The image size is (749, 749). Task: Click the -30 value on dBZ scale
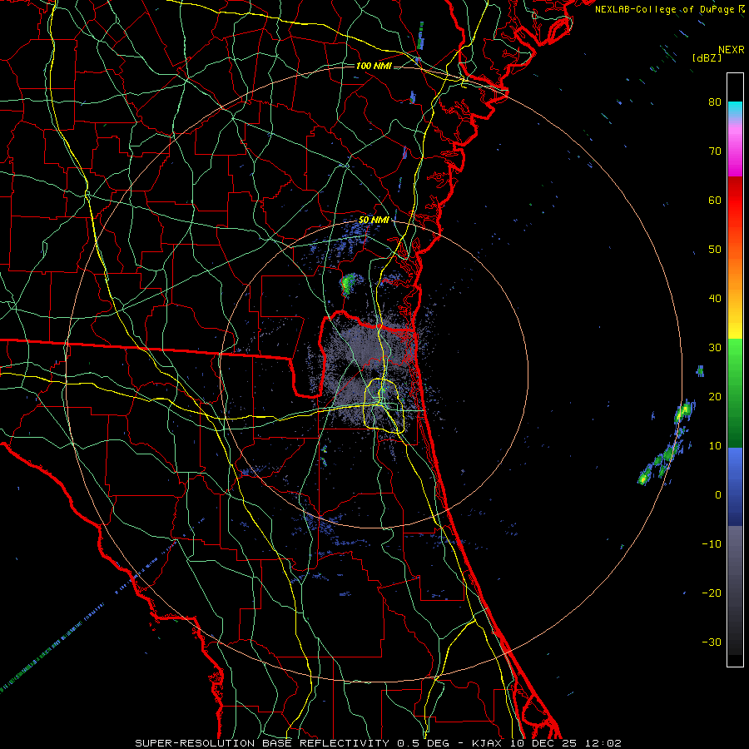pos(712,642)
